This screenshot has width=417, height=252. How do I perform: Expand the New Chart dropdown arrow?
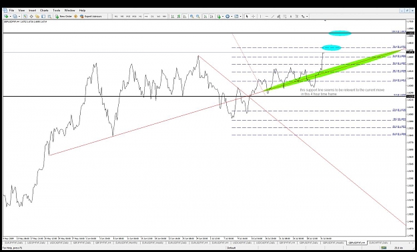click(11, 17)
